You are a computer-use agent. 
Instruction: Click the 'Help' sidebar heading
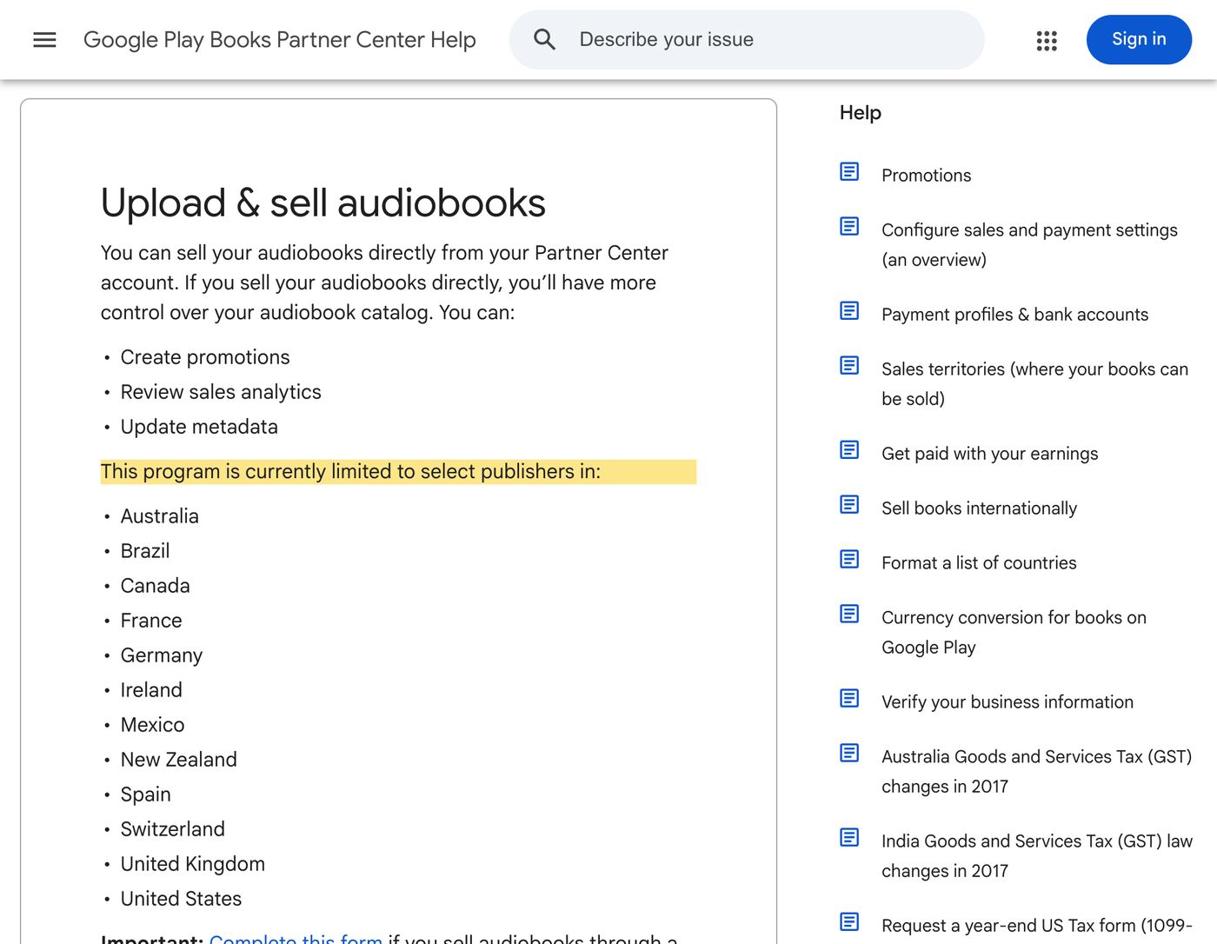click(x=861, y=113)
